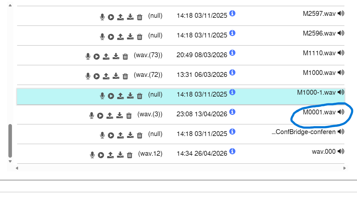Viewport: 357px width, 199px height.
Task: Open info for M0001.wav
Action: pos(232,112)
